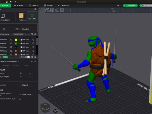The width and height of the screenshot is (152, 114).
Task: Switch to the Calibration tab
Action: click(63, 5)
